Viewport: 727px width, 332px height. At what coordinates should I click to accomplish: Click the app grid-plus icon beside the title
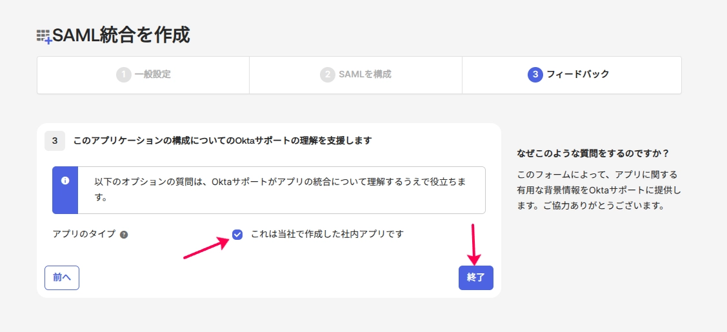pyautogui.click(x=44, y=37)
